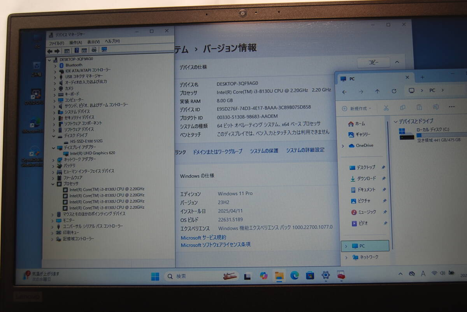Image resolution: width=467 pixels, height=312 pixels.
Task: Open the 操作(A) menu
Action: point(75,42)
